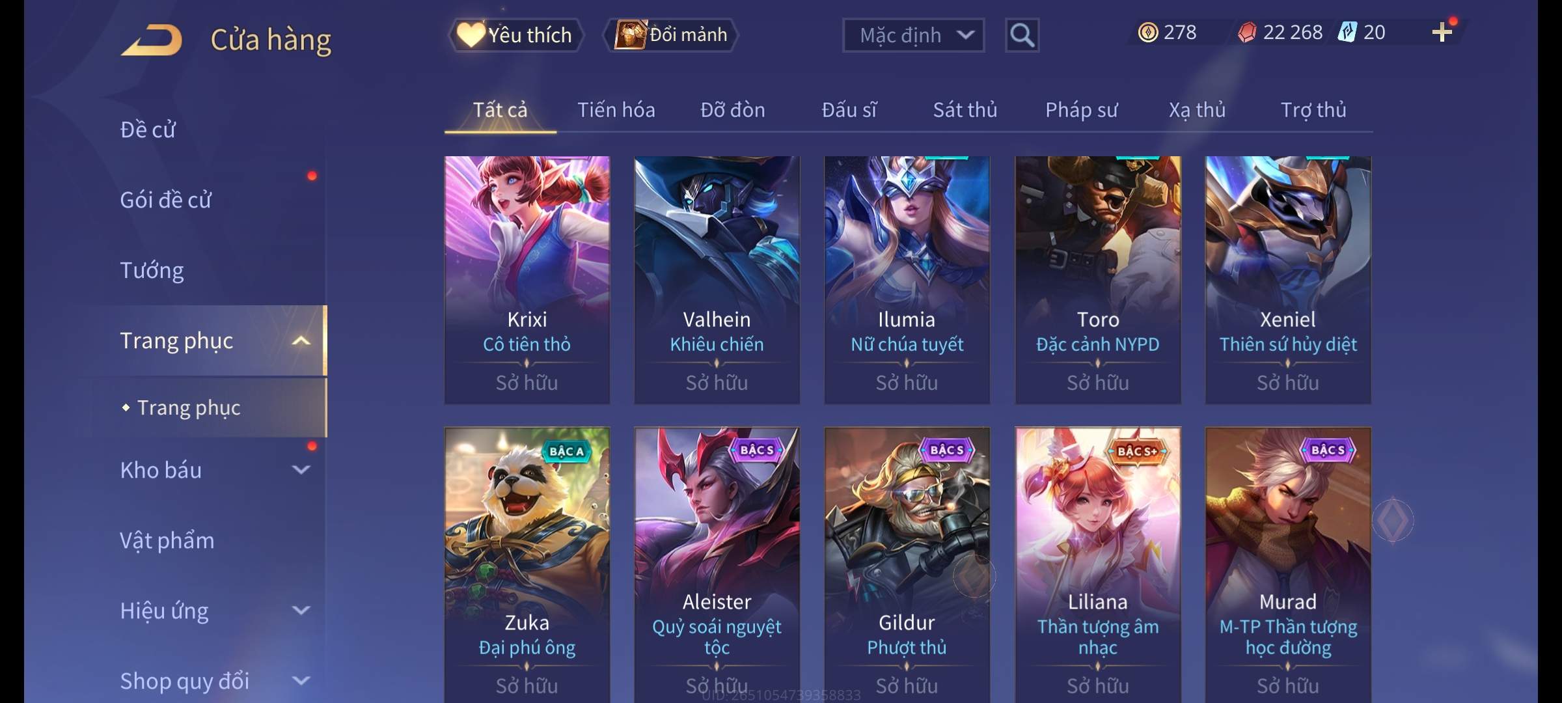This screenshot has width=1562, height=703.
Task: Tap the floating diamond button at right edge
Action: coord(1393,520)
